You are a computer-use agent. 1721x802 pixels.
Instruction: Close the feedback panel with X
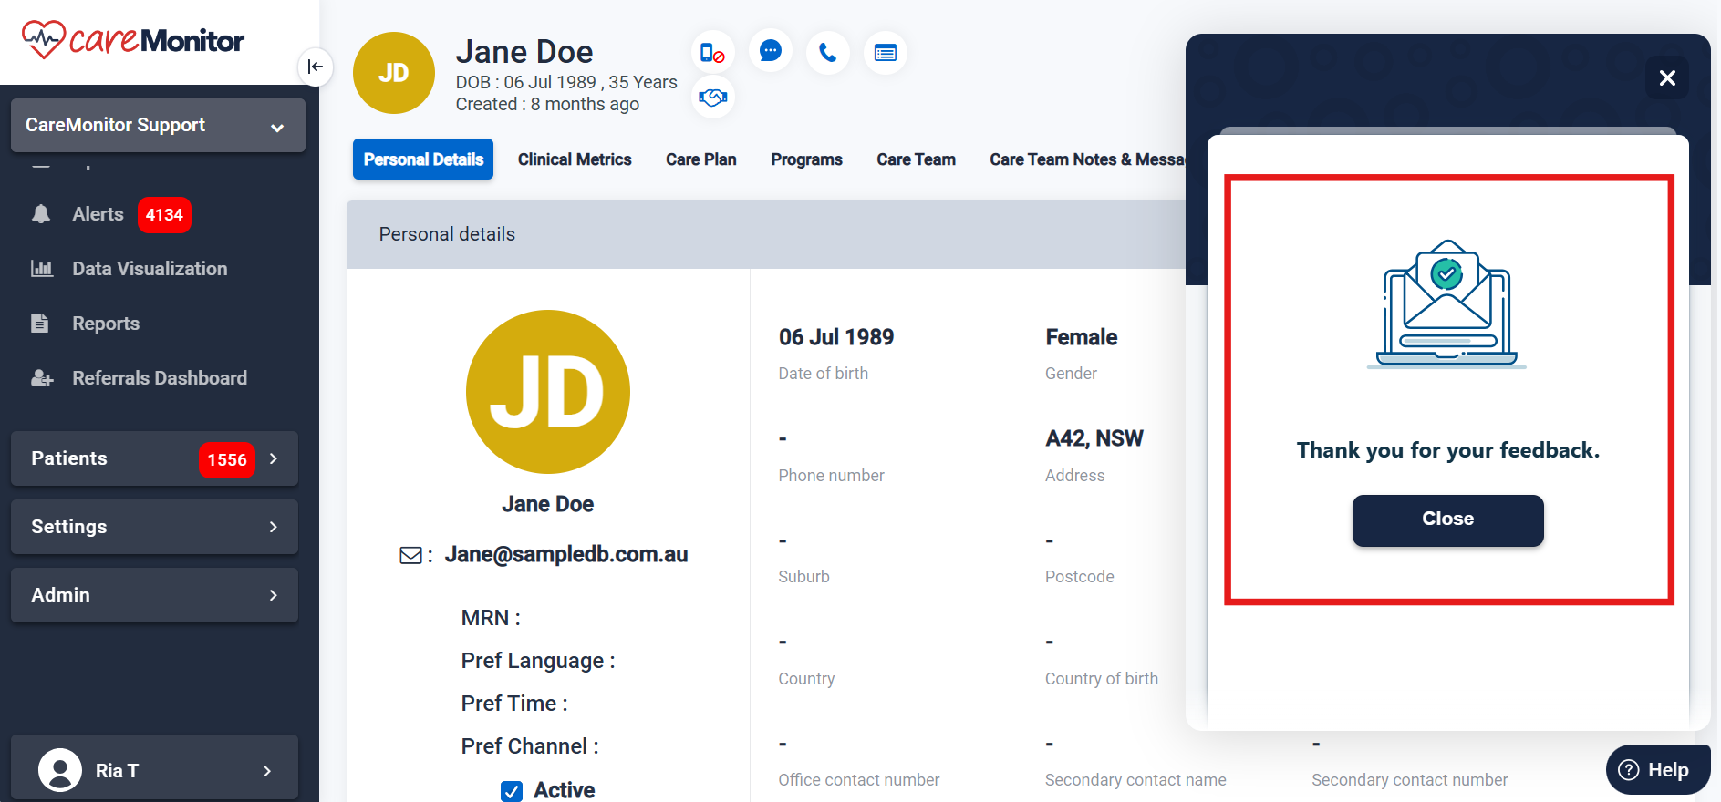click(x=1667, y=77)
